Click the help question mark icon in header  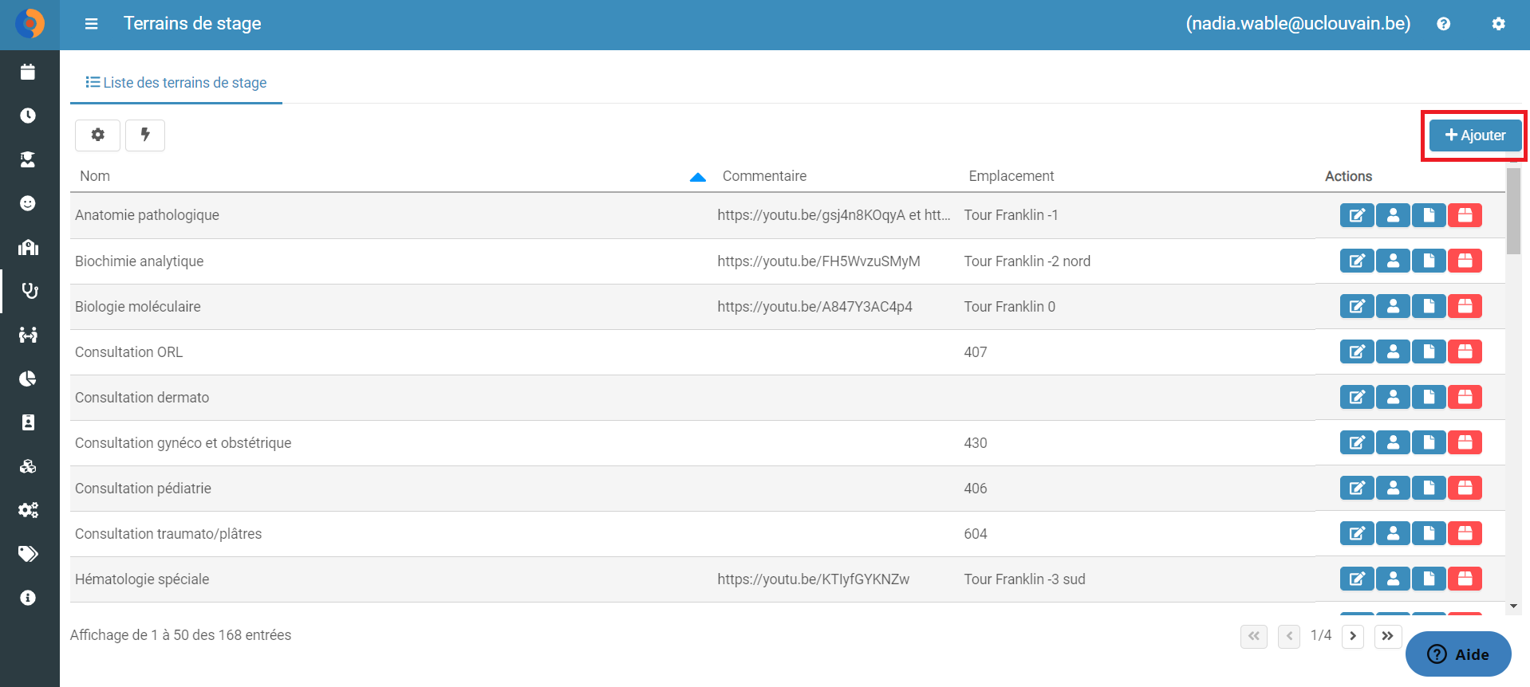click(1443, 24)
